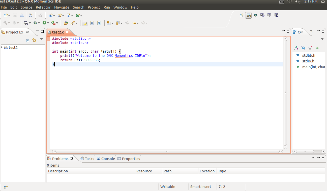327x191 pixels.
Task: Toggle Mark Occurrences highlighter
Action: click(85, 23)
